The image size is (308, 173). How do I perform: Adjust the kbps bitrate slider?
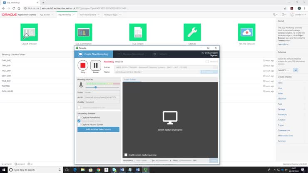tap(186, 161)
